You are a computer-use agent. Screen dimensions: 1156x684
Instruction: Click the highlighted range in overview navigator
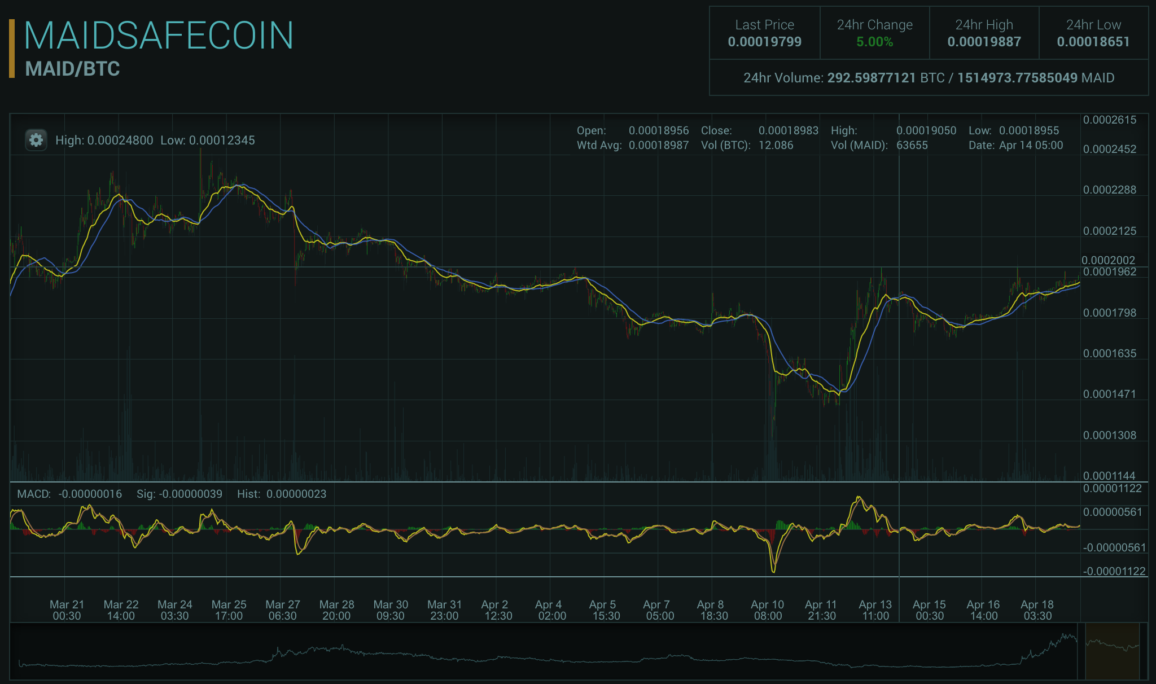coord(1112,651)
